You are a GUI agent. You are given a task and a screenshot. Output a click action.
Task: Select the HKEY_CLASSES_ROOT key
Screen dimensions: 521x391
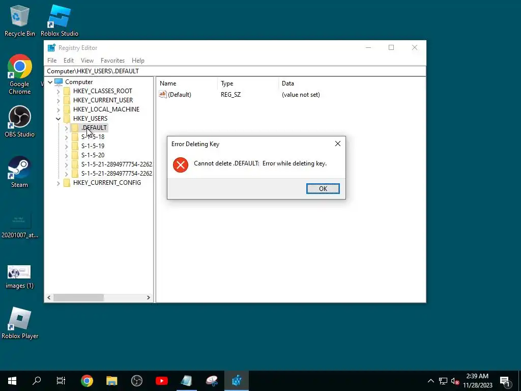pyautogui.click(x=102, y=91)
